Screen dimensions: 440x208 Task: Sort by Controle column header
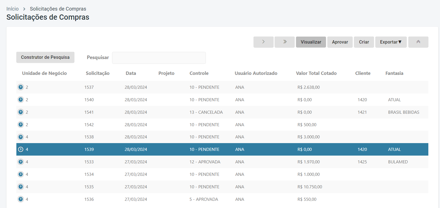199,73
